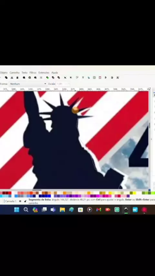Open the Forma dropdown set to Nenhum
Viewport: 155px width, 276px height.
tap(28, 84)
